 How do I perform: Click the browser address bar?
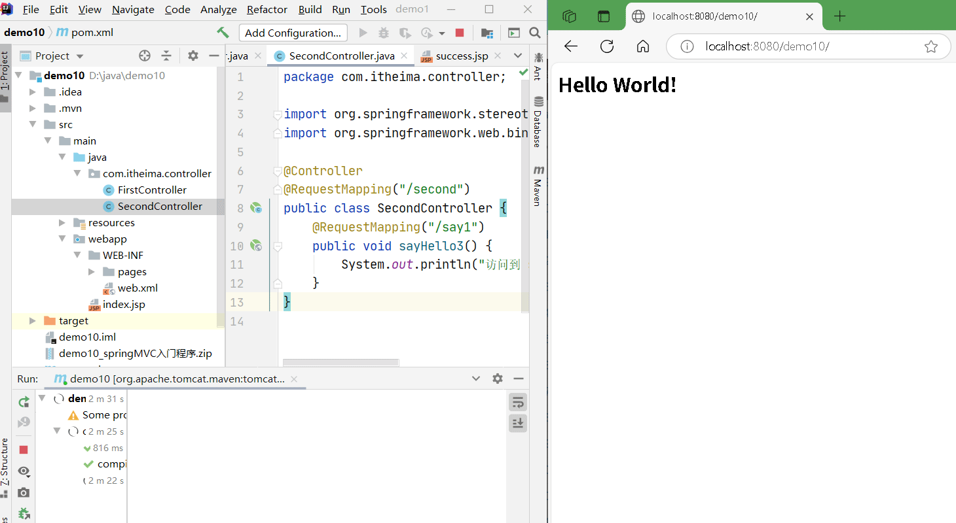[805, 46]
